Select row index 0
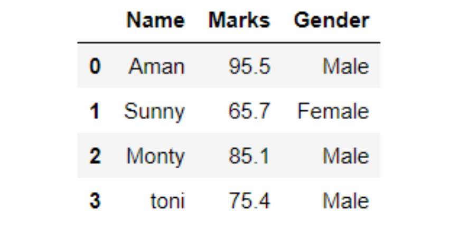Viewport: 458px width, 241px height. coord(95,66)
